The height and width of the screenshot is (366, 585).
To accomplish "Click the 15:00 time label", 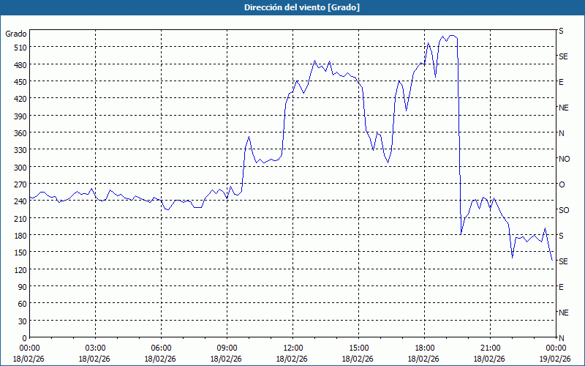I will click(x=358, y=348).
